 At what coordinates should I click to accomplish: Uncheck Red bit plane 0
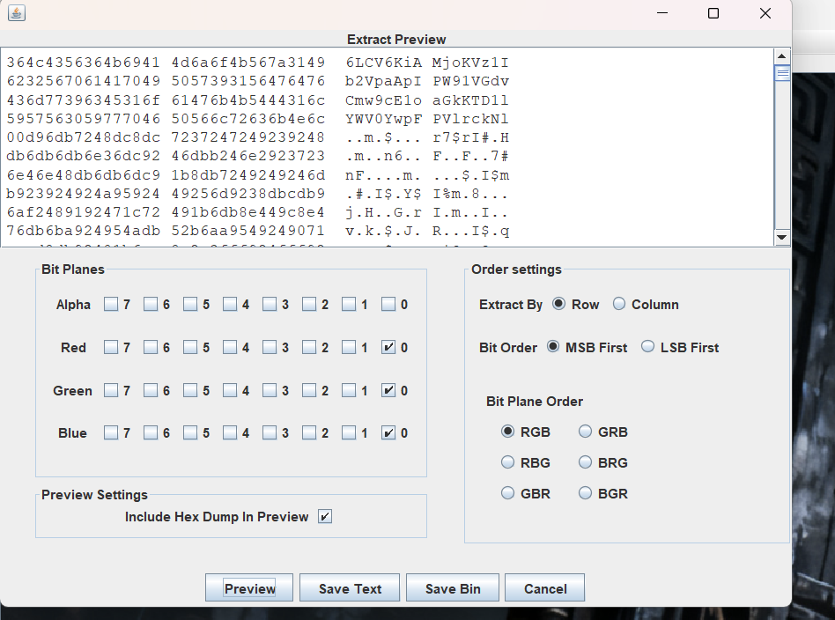pos(388,348)
